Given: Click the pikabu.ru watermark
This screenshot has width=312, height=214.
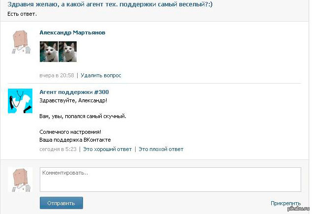Looking at the screenshot, I should (x=298, y=209).
